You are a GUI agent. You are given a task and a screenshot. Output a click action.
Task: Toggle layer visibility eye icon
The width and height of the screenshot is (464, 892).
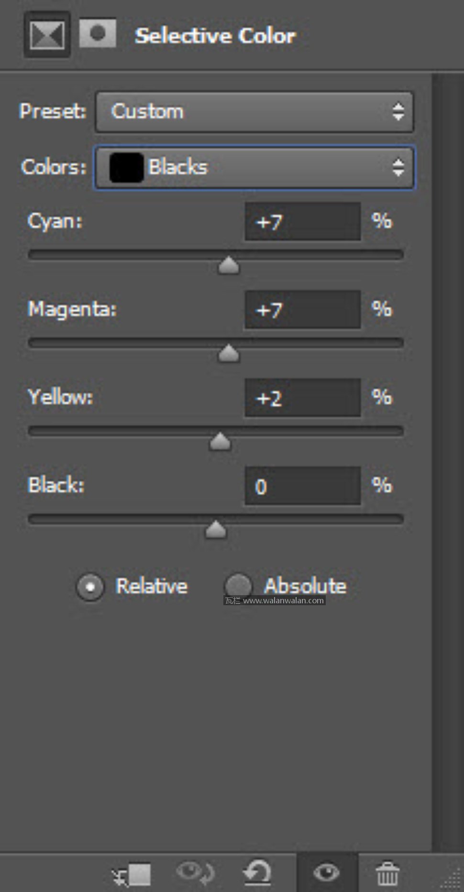click(x=327, y=873)
